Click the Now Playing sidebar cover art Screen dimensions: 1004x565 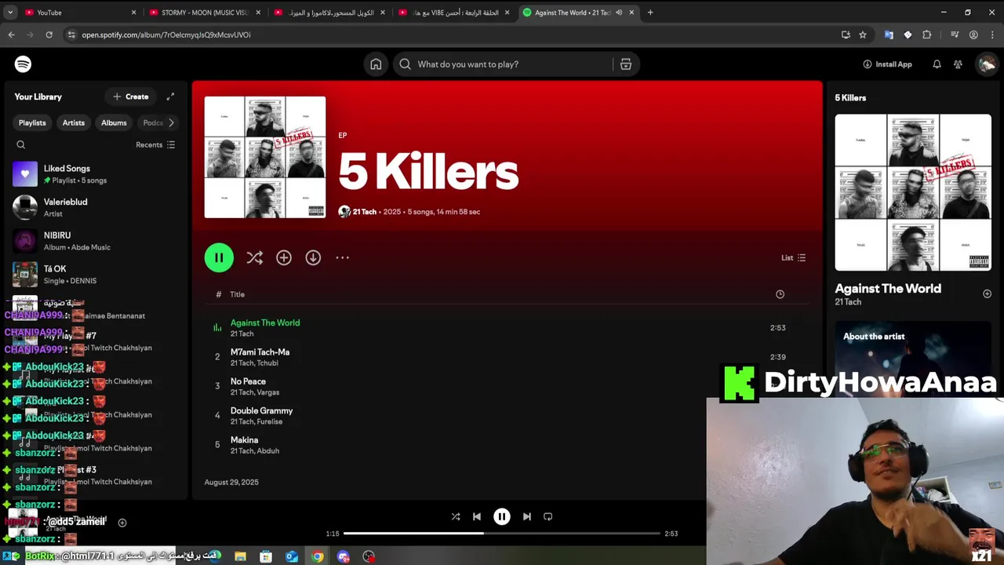913,192
